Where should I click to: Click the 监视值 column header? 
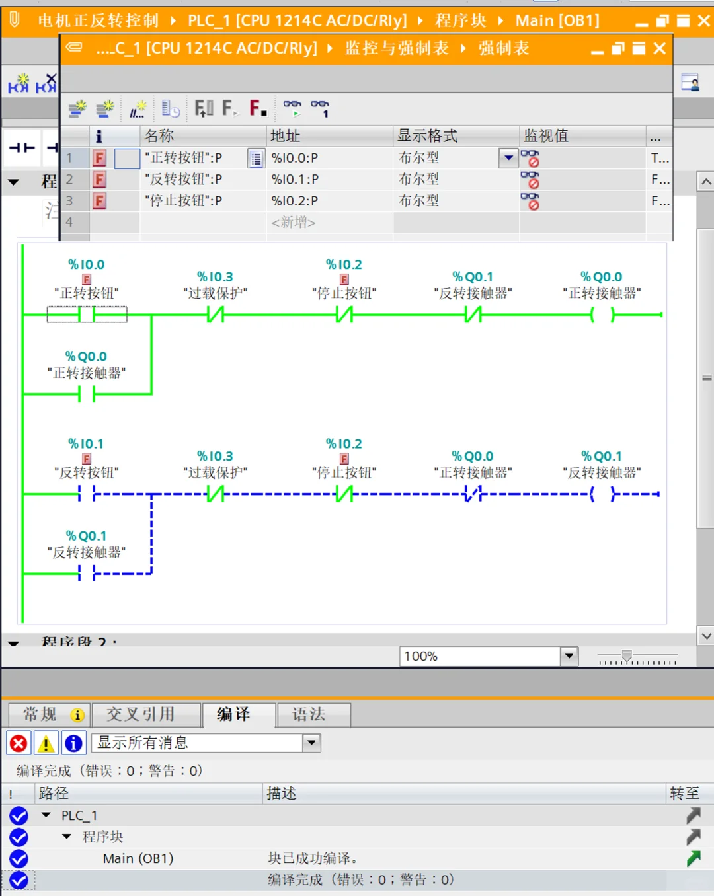pos(582,136)
